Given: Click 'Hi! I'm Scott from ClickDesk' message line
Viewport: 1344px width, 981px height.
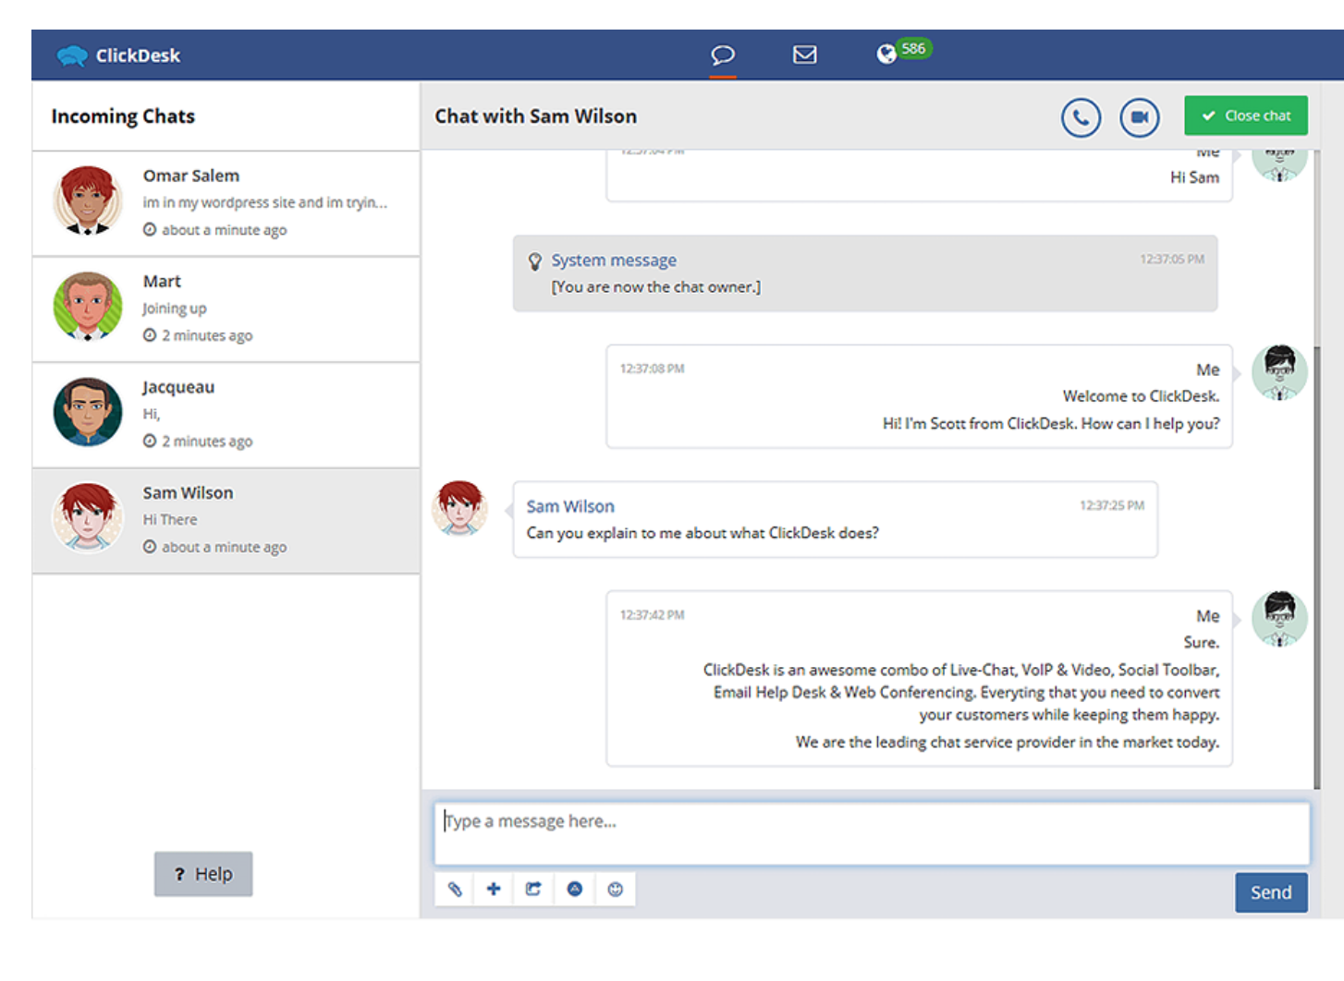Looking at the screenshot, I should [1051, 424].
